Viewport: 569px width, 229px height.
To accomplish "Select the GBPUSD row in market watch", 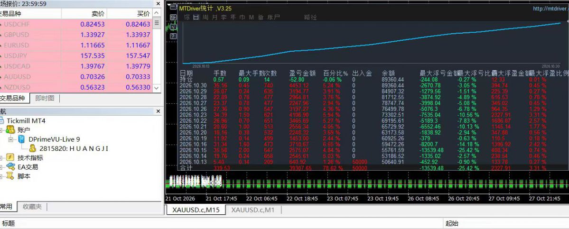I will pos(76,35).
